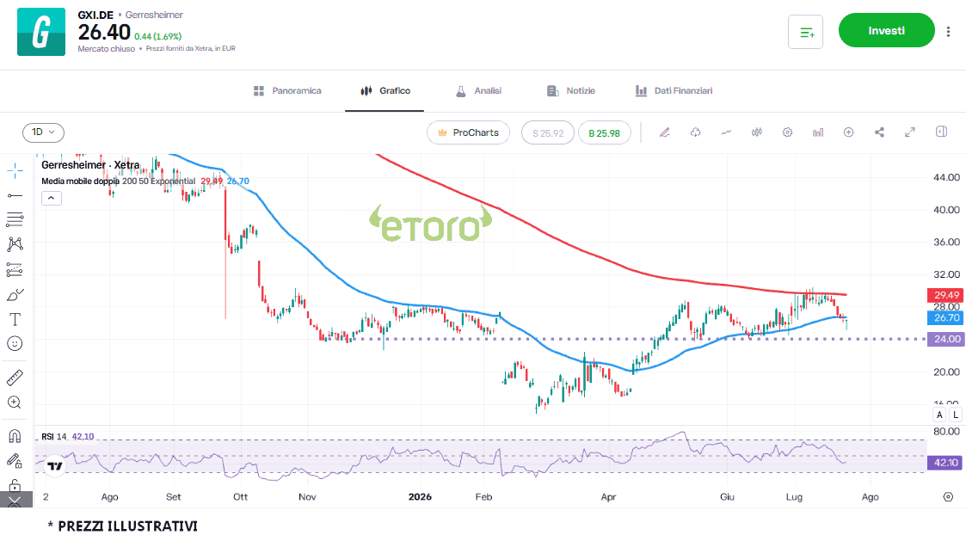Open ProCharts button
Image resolution: width=966 pixels, height=535 pixels.
coord(468,132)
